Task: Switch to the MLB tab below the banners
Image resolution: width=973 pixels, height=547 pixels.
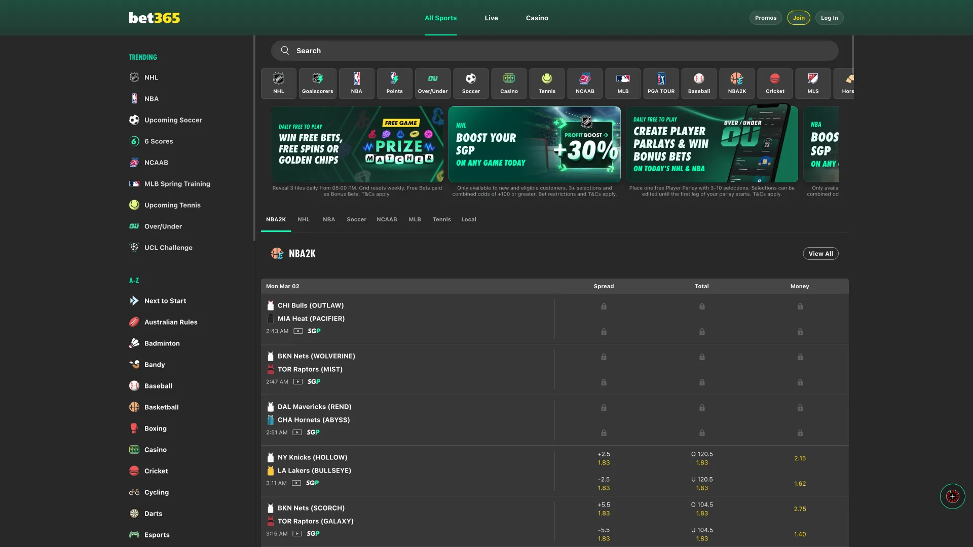Action: pos(415,219)
